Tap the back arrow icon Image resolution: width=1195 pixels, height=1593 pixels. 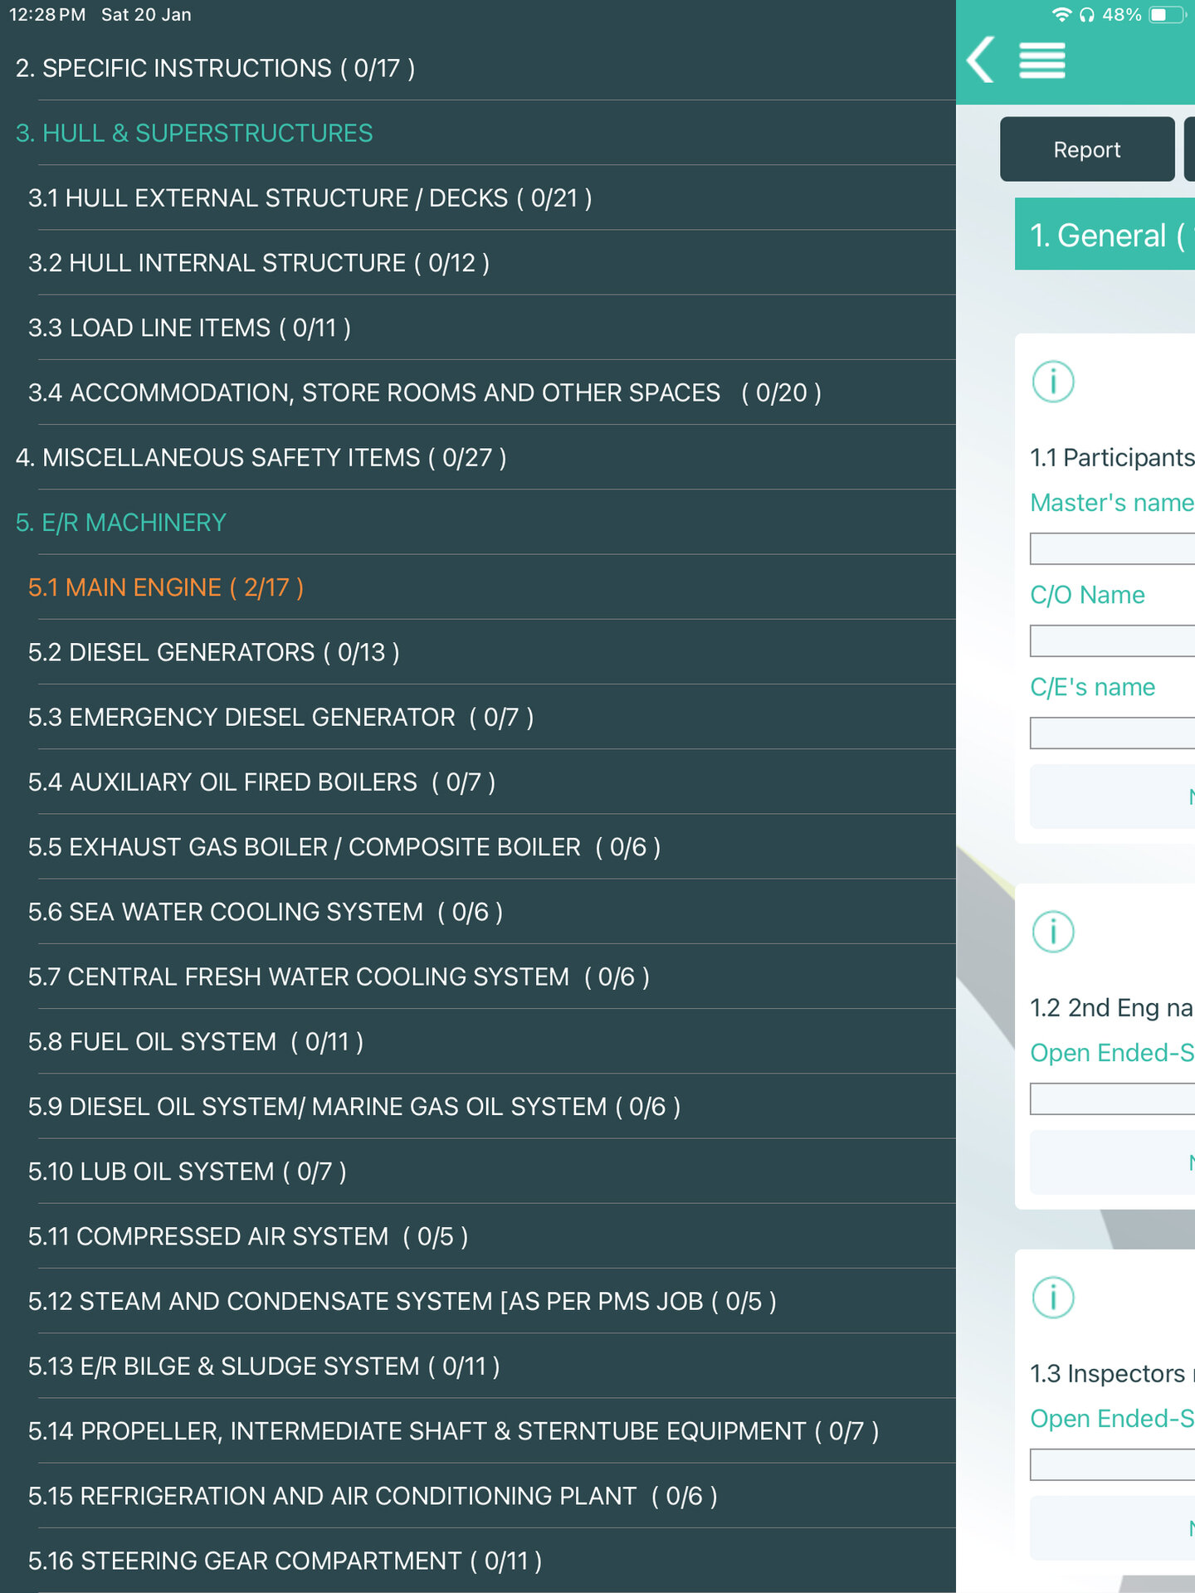981,60
